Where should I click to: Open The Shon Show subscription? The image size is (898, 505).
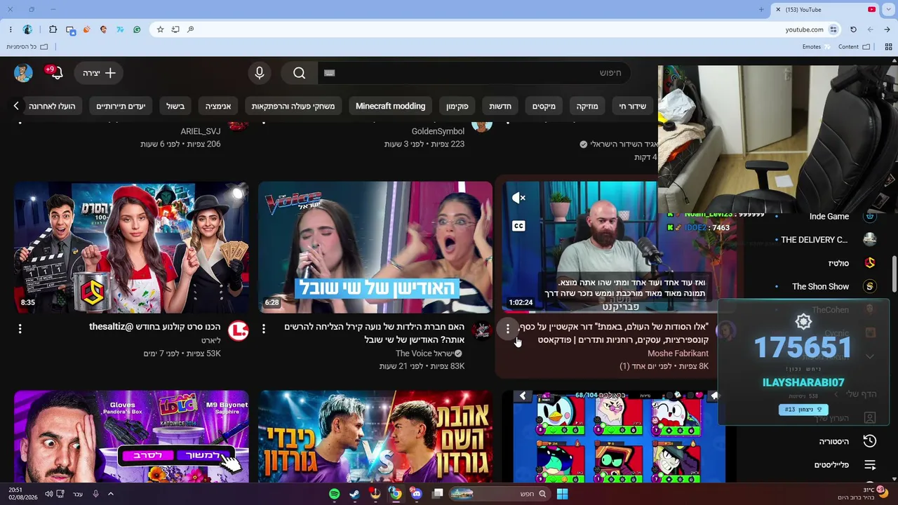click(820, 286)
